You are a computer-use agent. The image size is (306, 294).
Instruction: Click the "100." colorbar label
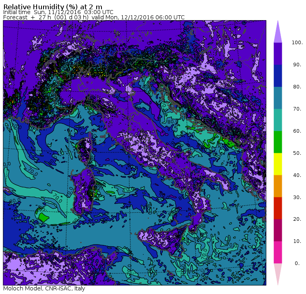click(297, 43)
